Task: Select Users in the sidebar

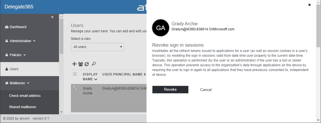Action: click(x=14, y=69)
